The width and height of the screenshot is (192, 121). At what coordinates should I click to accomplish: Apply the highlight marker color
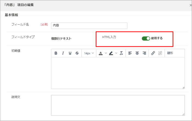(x=111, y=53)
